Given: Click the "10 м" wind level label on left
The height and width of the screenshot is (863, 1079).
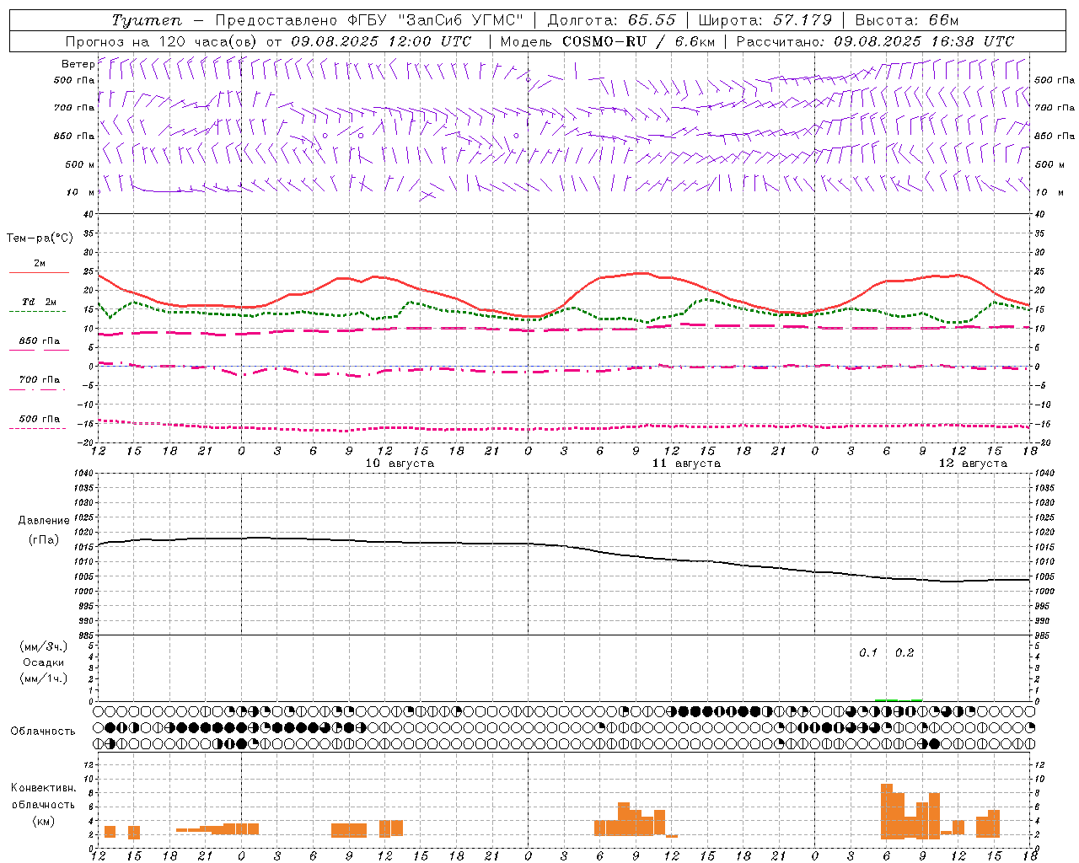Looking at the screenshot, I should 81,192.
